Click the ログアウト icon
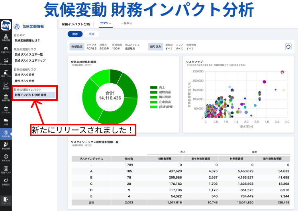The image size is (298, 211). pyautogui.click(x=6, y=200)
